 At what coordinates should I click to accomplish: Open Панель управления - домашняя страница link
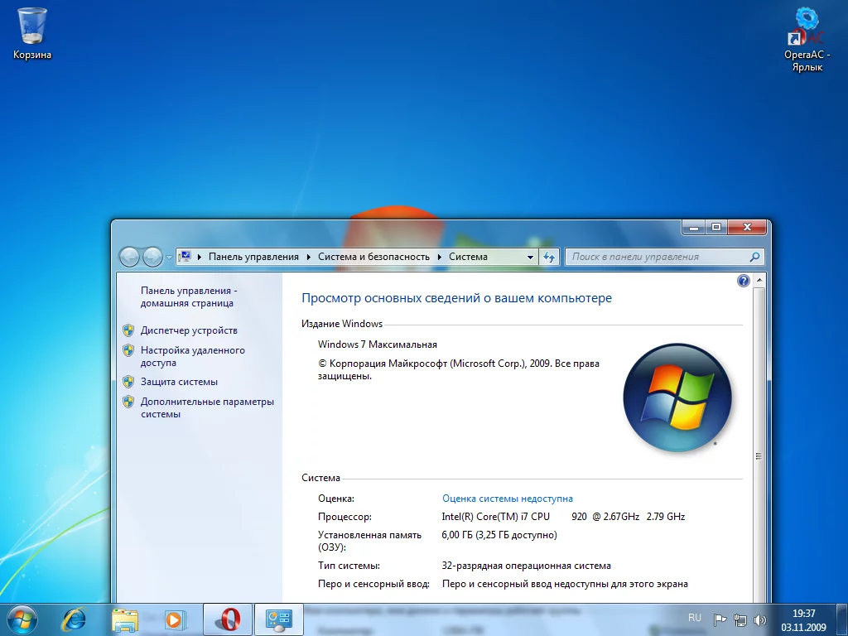pyautogui.click(x=189, y=297)
